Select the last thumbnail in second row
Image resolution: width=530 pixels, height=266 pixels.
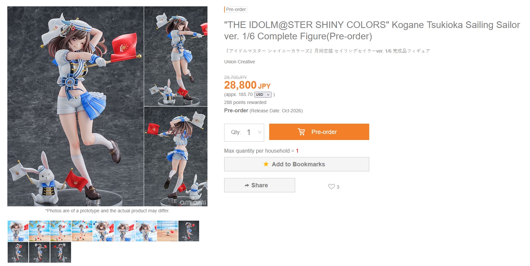(x=61, y=252)
